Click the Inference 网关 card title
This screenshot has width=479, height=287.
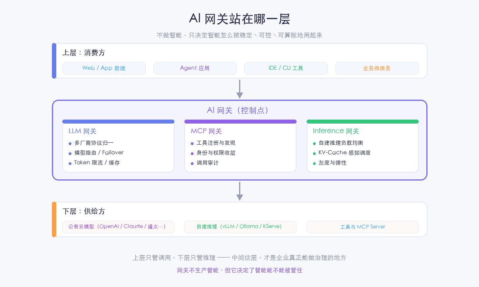click(336, 131)
